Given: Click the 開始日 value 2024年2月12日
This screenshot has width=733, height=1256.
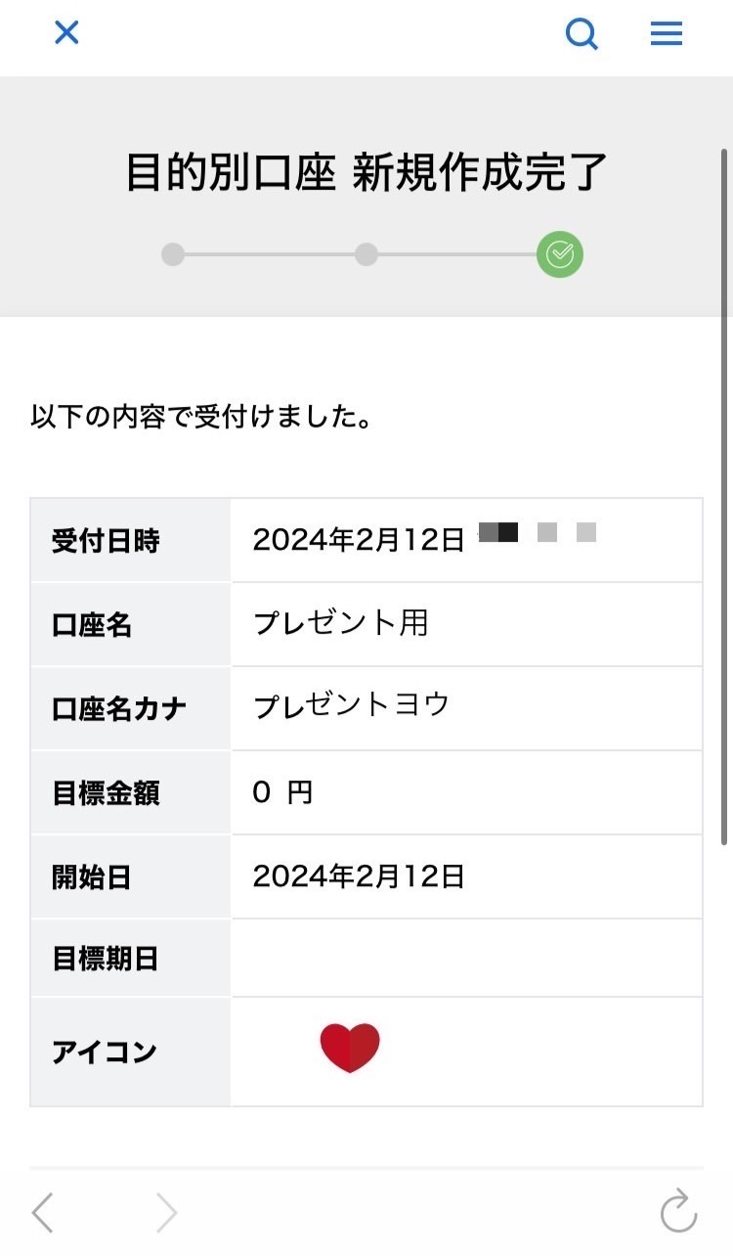Looking at the screenshot, I should [x=359, y=876].
